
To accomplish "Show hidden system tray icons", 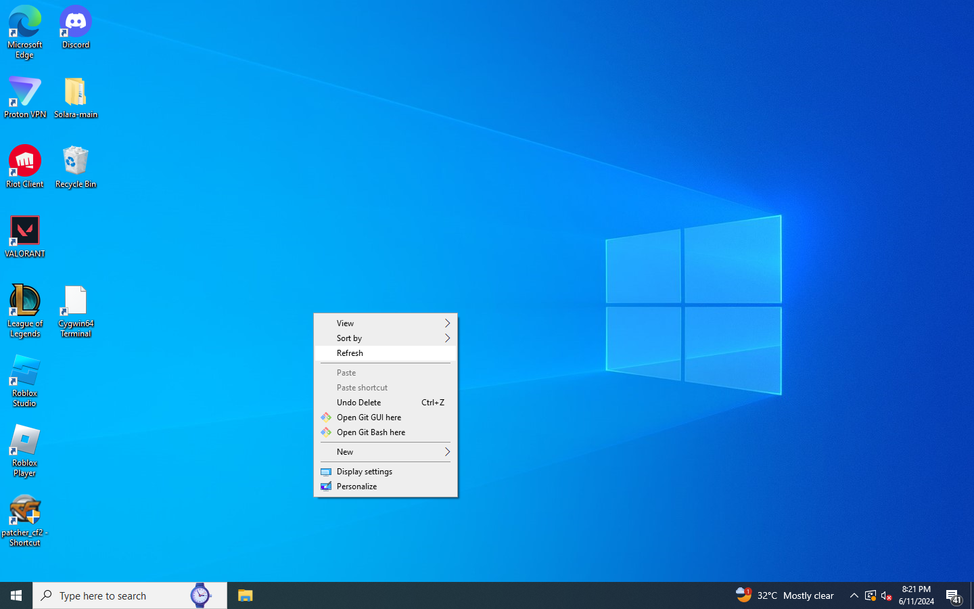I will 854,595.
